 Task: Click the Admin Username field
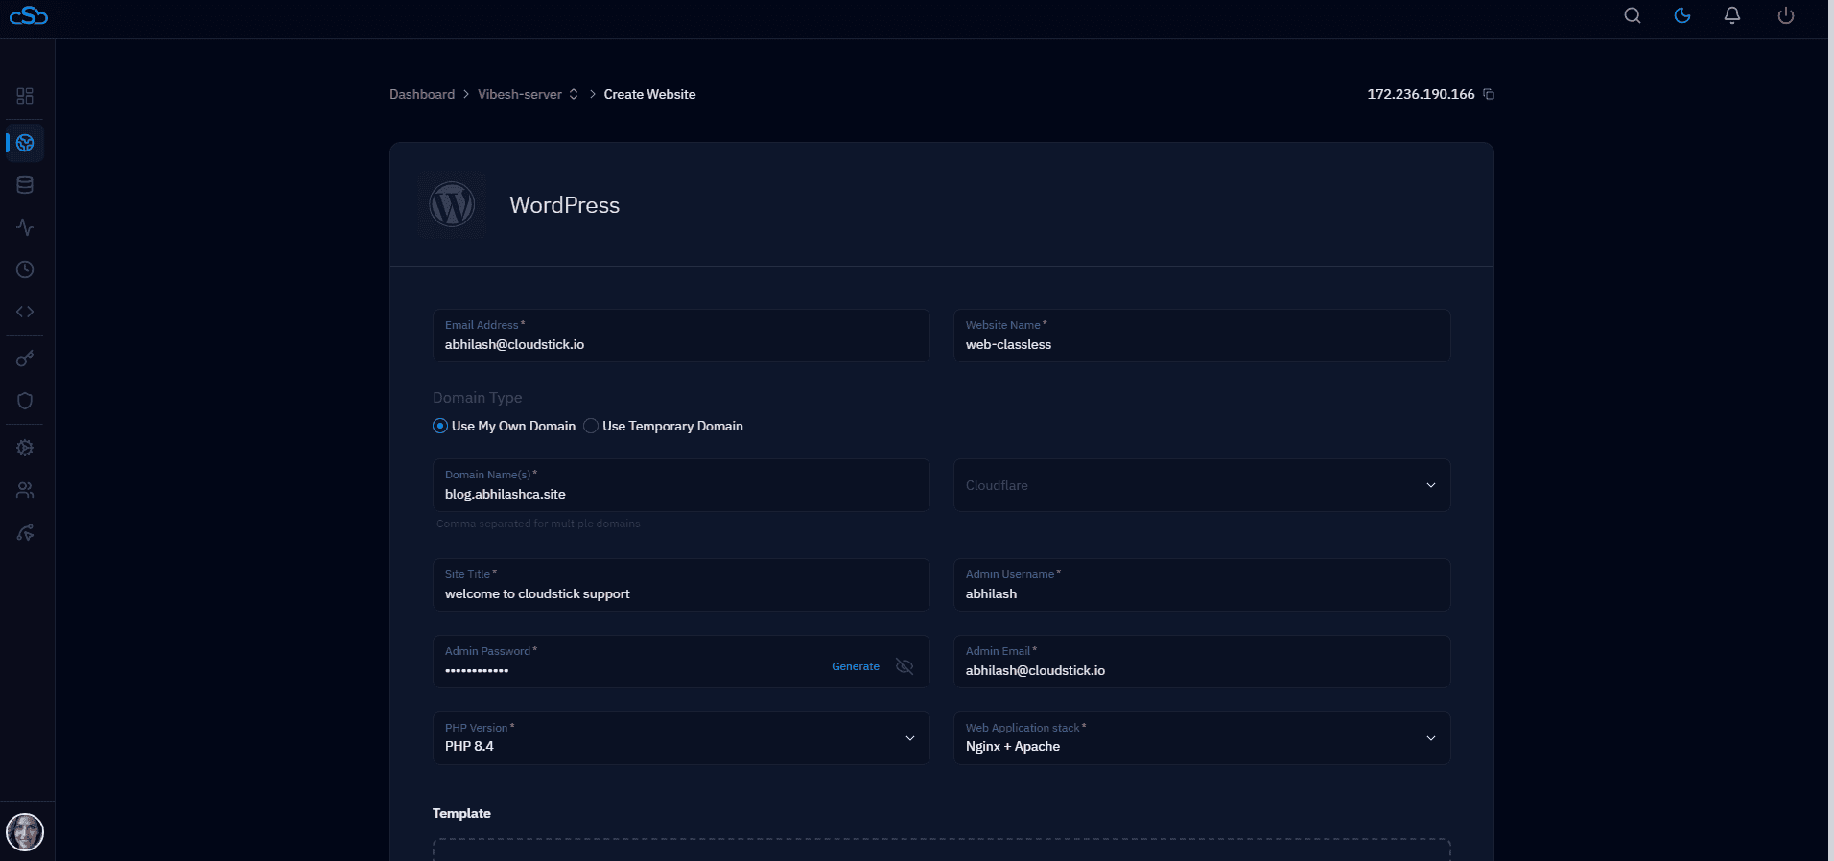click(1202, 585)
